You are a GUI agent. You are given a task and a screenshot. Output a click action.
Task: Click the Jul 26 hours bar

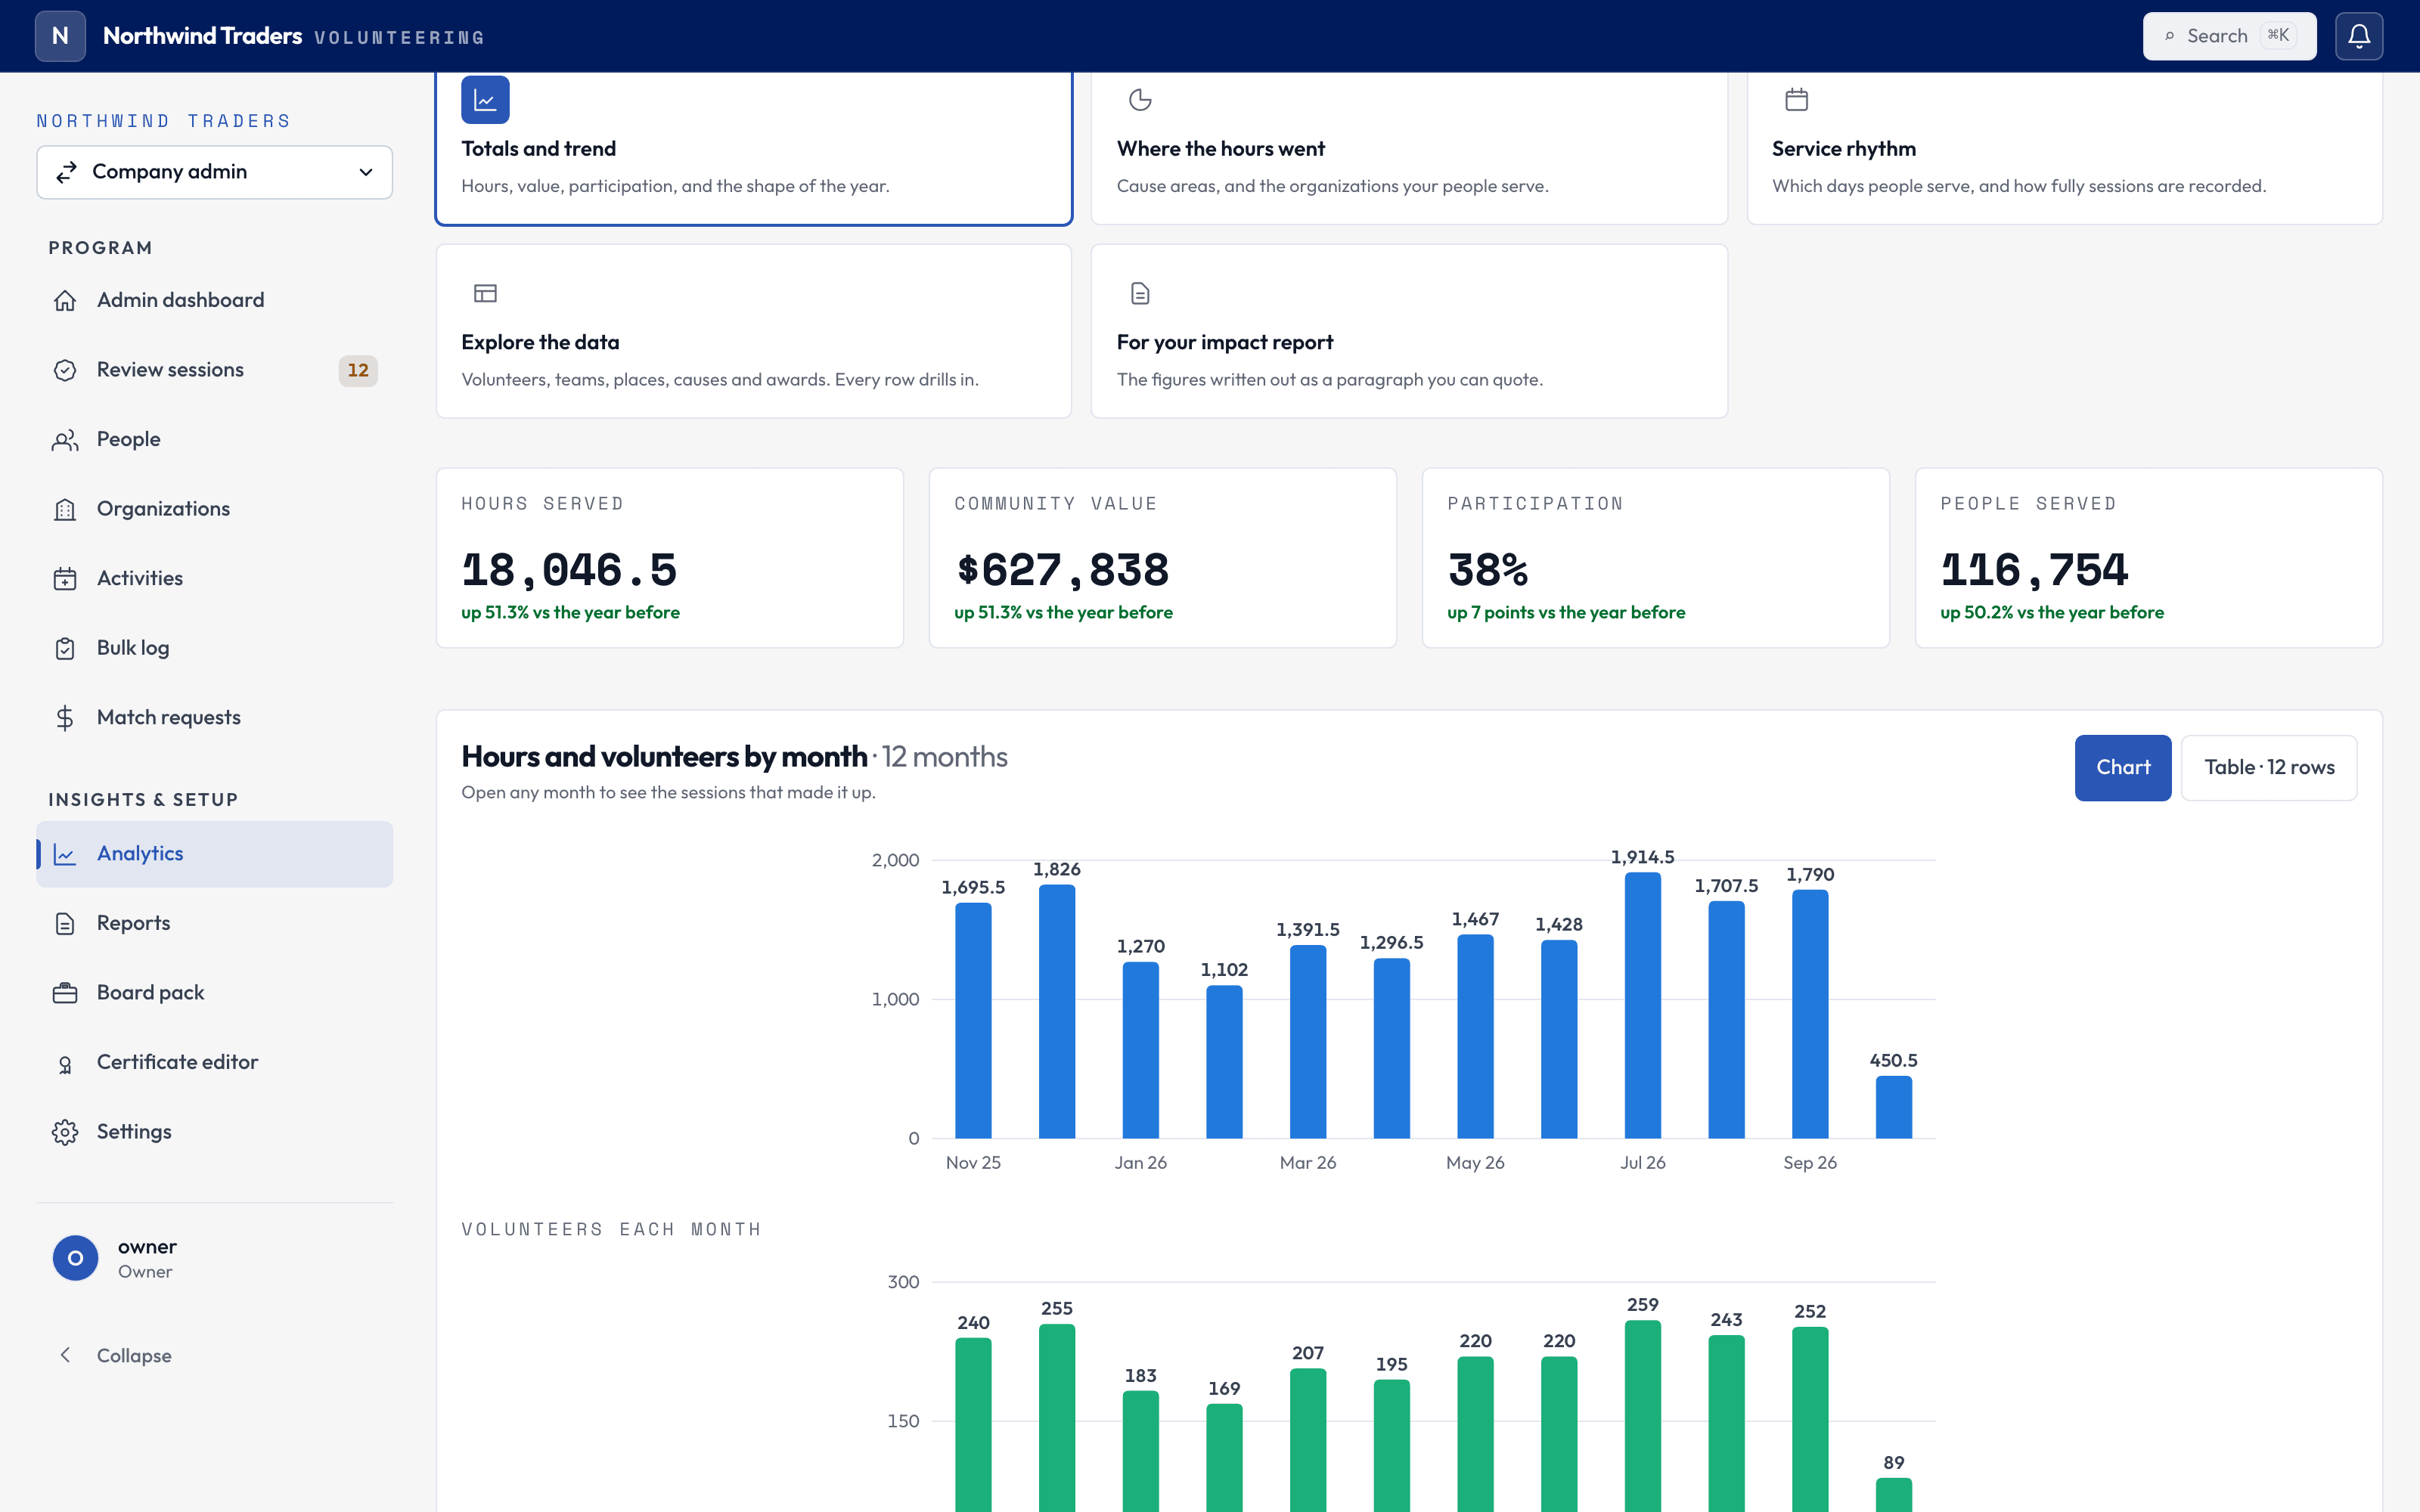pos(1642,1005)
